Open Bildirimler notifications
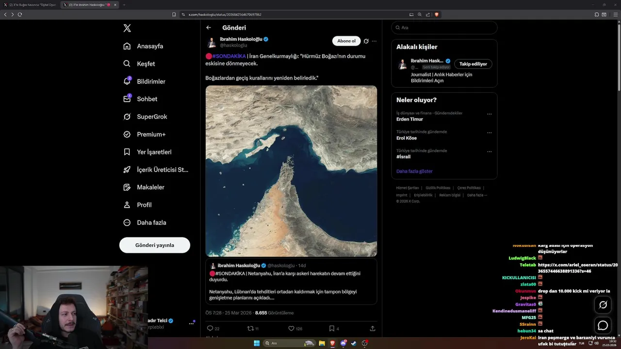 click(144, 81)
